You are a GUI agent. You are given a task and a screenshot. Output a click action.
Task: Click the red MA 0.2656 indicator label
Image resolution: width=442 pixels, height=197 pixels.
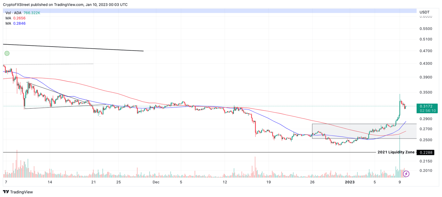(x=15, y=18)
